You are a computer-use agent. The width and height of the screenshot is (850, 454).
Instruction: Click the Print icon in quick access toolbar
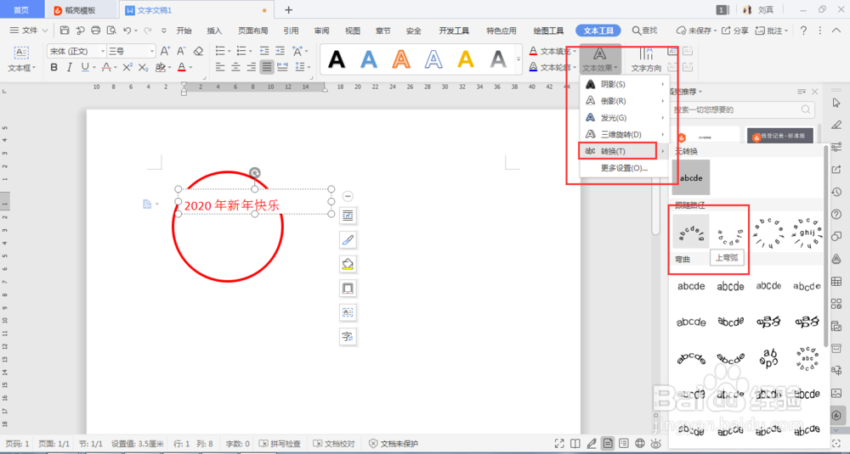[95, 31]
